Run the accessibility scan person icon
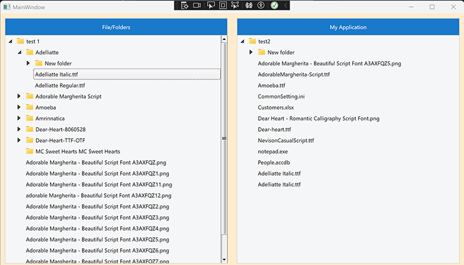 point(261,5)
